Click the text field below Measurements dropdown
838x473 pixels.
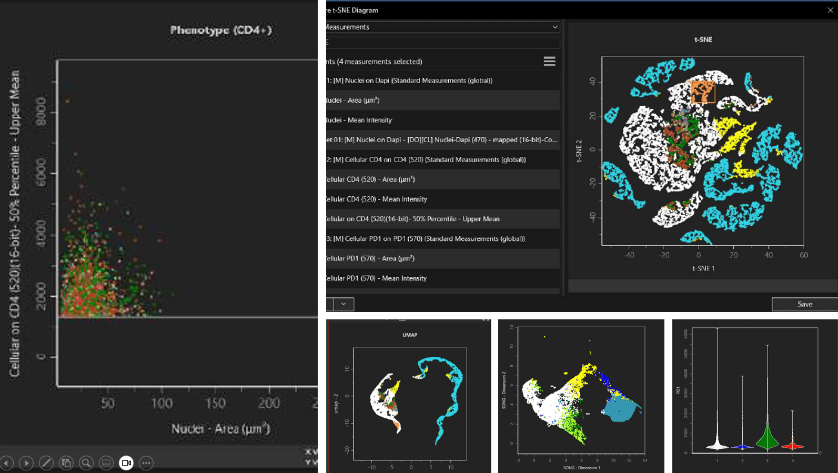coord(442,43)
